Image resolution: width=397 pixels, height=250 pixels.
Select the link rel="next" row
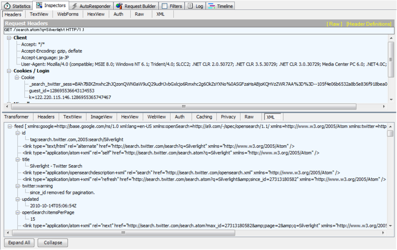tap(204, 226)
